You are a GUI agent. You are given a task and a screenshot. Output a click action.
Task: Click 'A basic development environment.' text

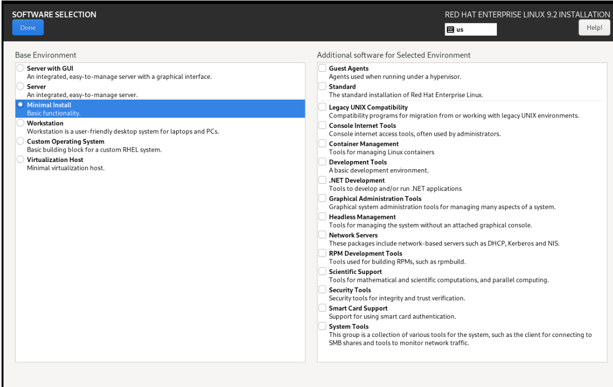click(379, 170)
